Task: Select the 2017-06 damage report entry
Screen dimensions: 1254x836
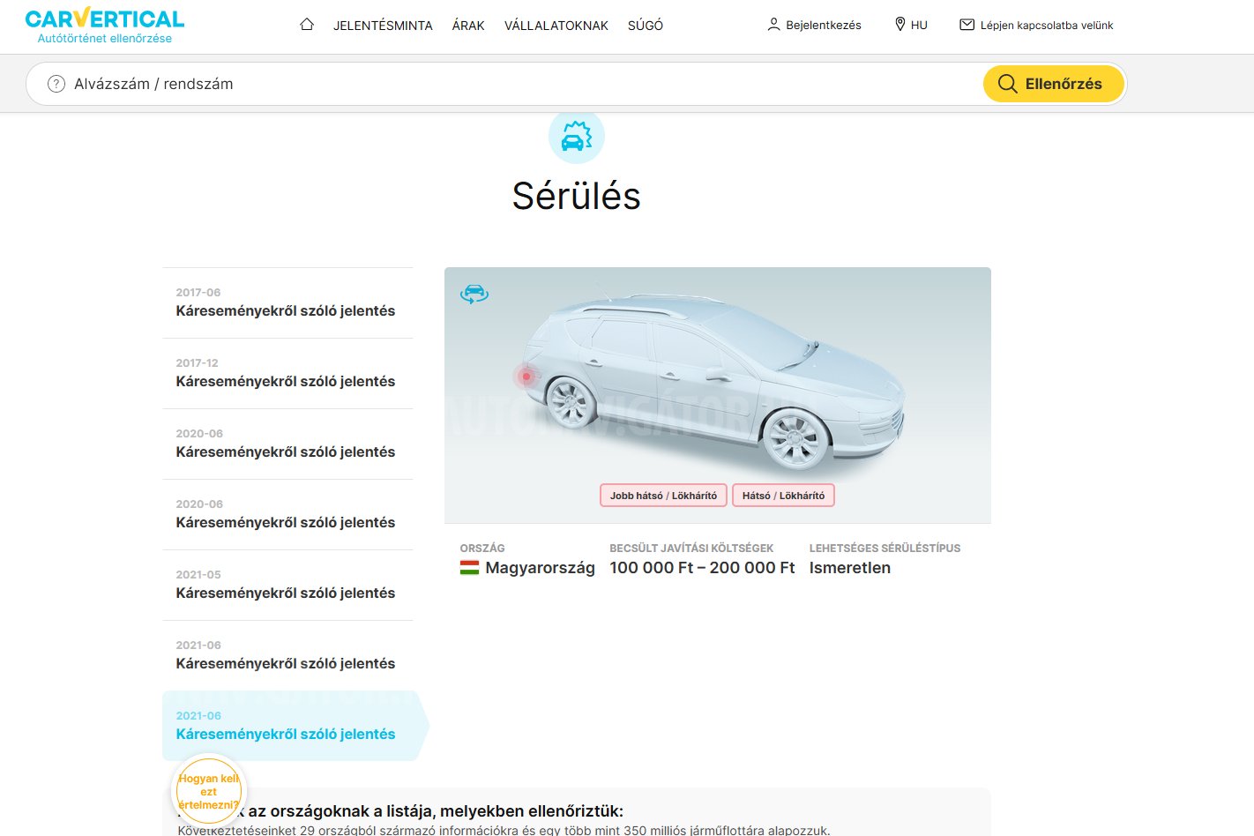Action: point(287,302)
